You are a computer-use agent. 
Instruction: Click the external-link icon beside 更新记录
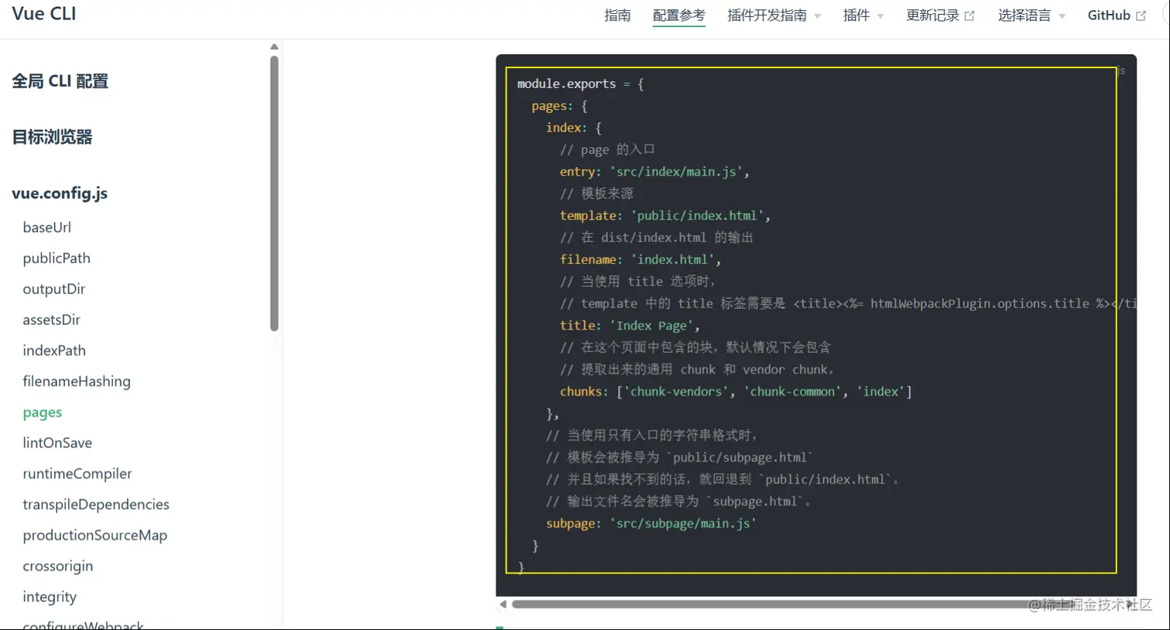pos(970,15)
